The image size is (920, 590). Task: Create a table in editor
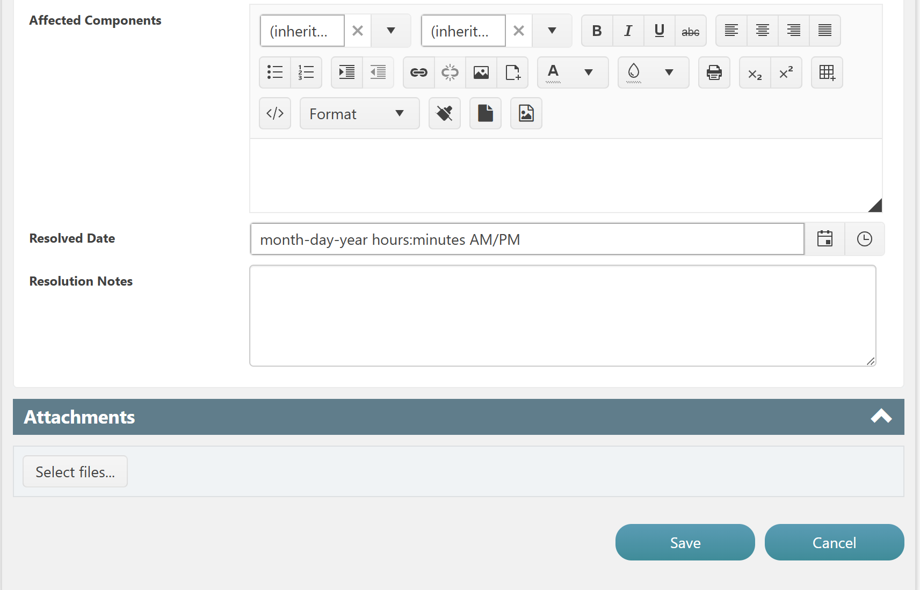tap(827, 72)
